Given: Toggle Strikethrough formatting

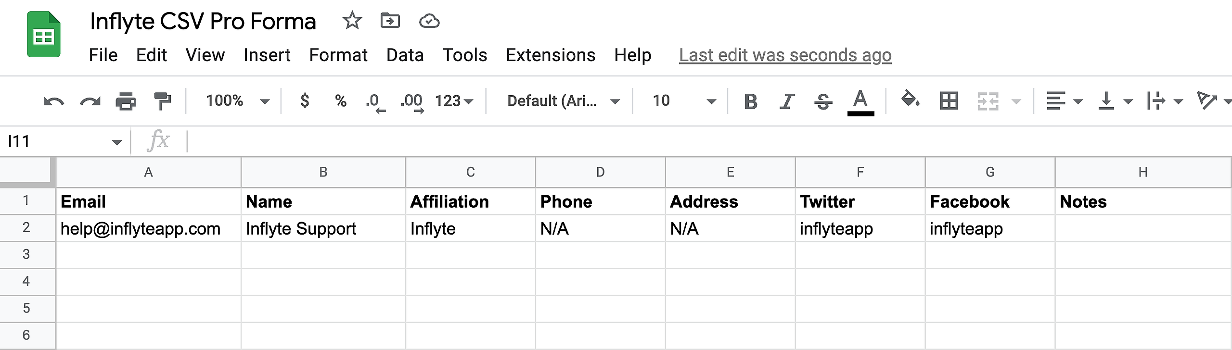Looking at the screenshot, I should pos(823,101).
